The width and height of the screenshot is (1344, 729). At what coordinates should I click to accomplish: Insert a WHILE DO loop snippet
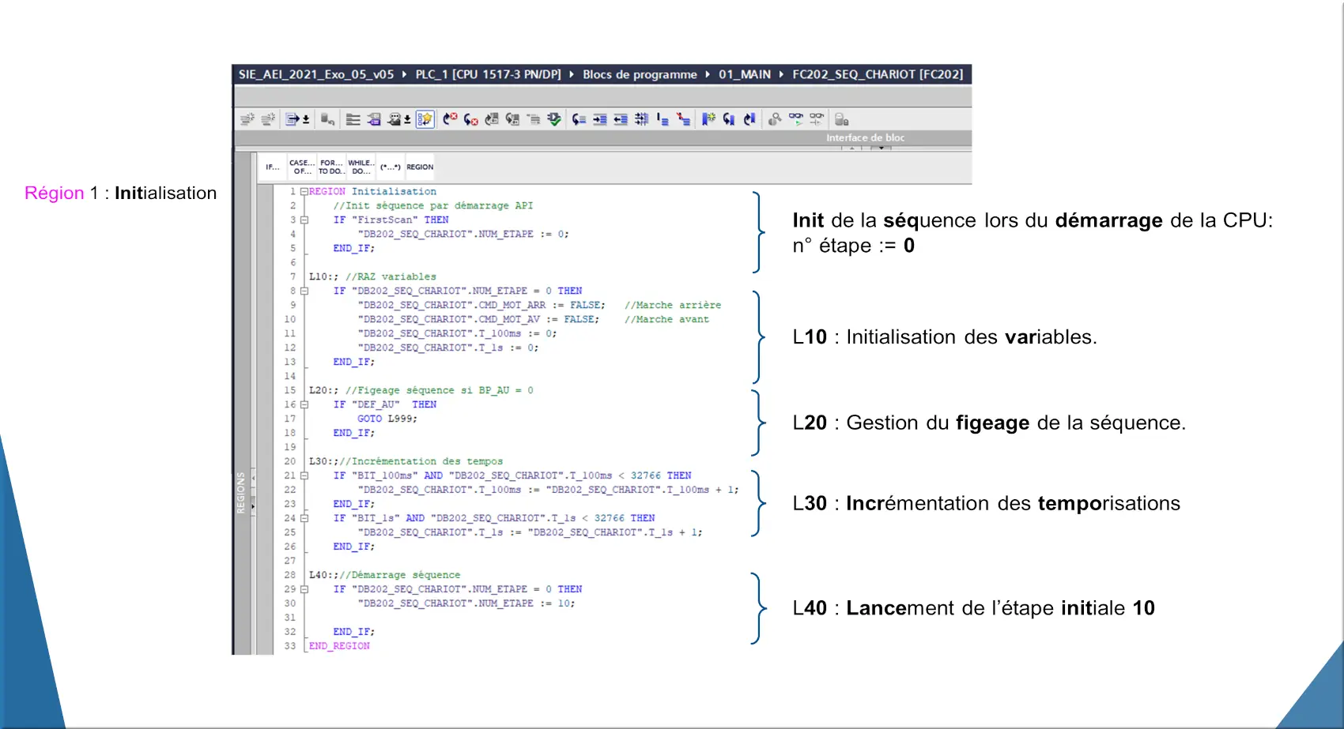[361, 167]
